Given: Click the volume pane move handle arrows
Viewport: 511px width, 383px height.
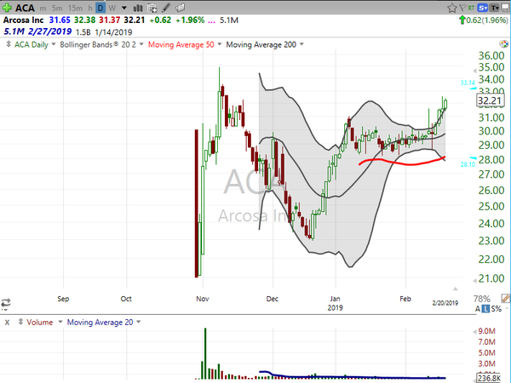Looking at the screenshot, I should pyautogui.click(x=20, y=322).
